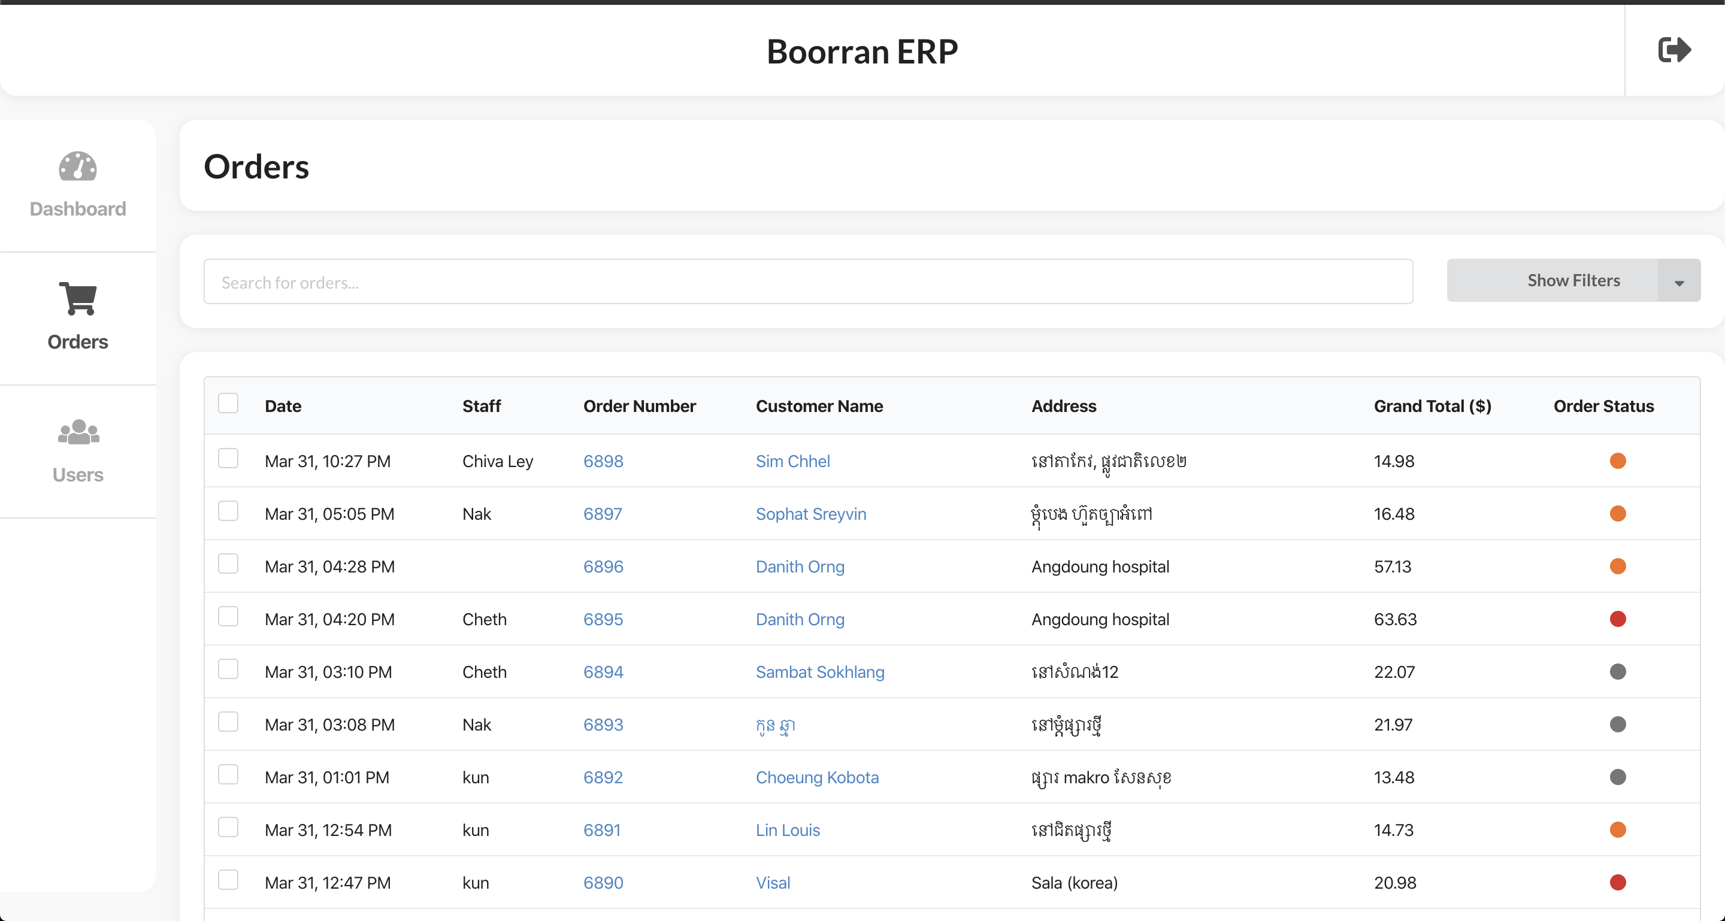Viewport: 1725px width, 921px height.
Task: Open order number 6892 link
Action: coord(603,778)
